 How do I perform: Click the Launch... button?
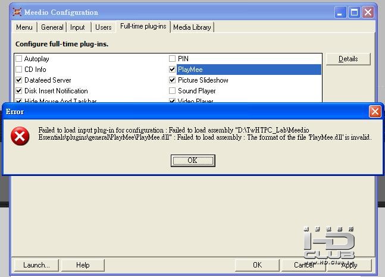click(x=36, y=265)
